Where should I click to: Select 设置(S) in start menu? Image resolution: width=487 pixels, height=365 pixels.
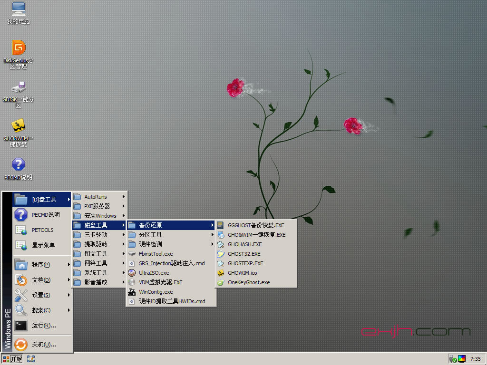(x=41, y=295)
